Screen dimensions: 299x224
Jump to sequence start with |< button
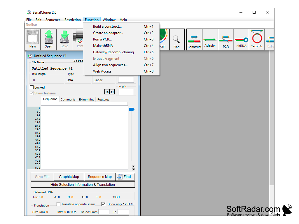pyautogui.click(x=107, y=92)
